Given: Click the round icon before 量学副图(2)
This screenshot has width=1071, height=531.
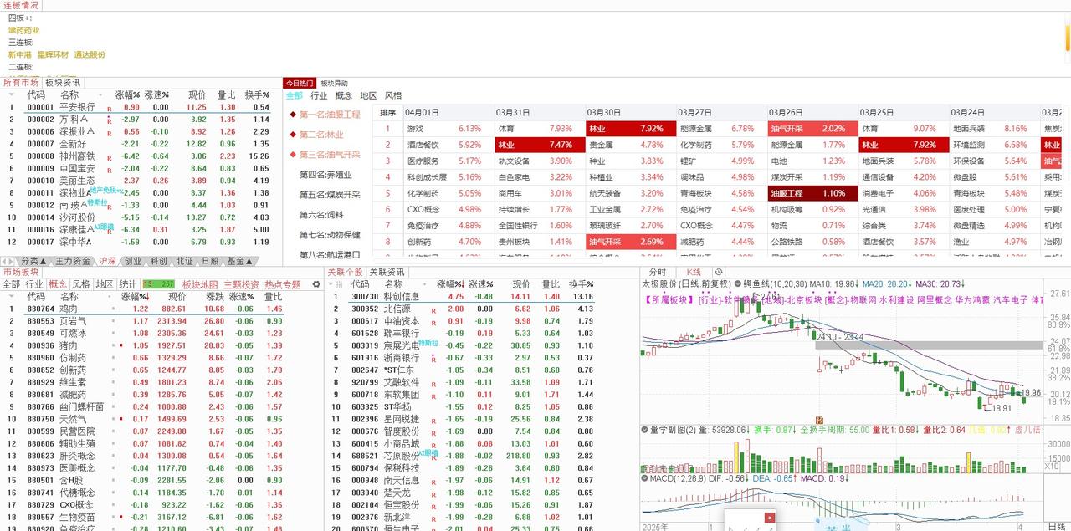Looking at the screenshot, I should tap(645, 429).
